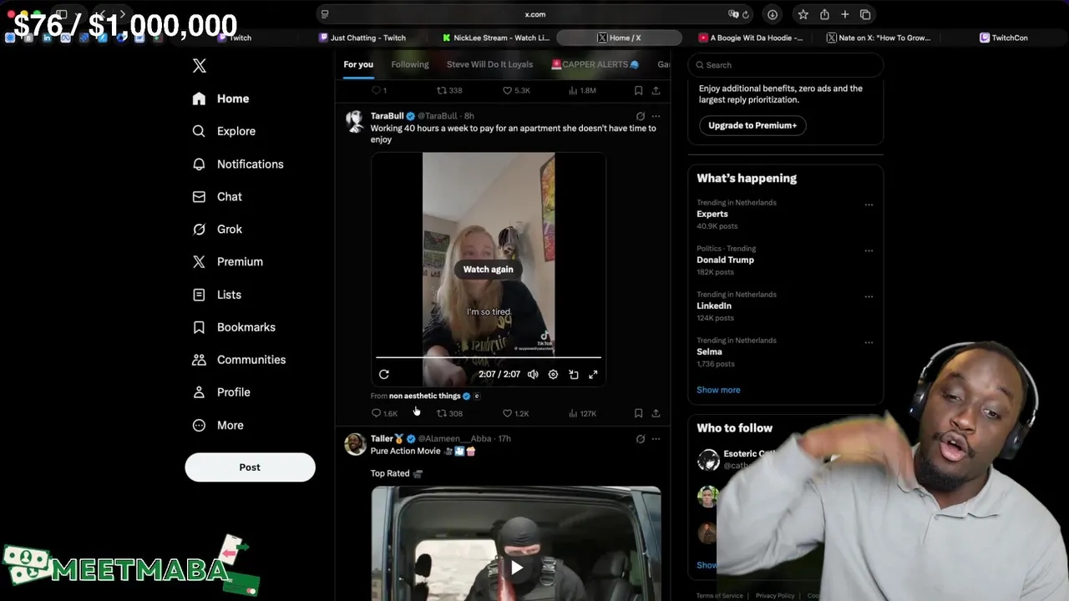Click the Post button
1069x601 pixels.
[x=250, y=467]
